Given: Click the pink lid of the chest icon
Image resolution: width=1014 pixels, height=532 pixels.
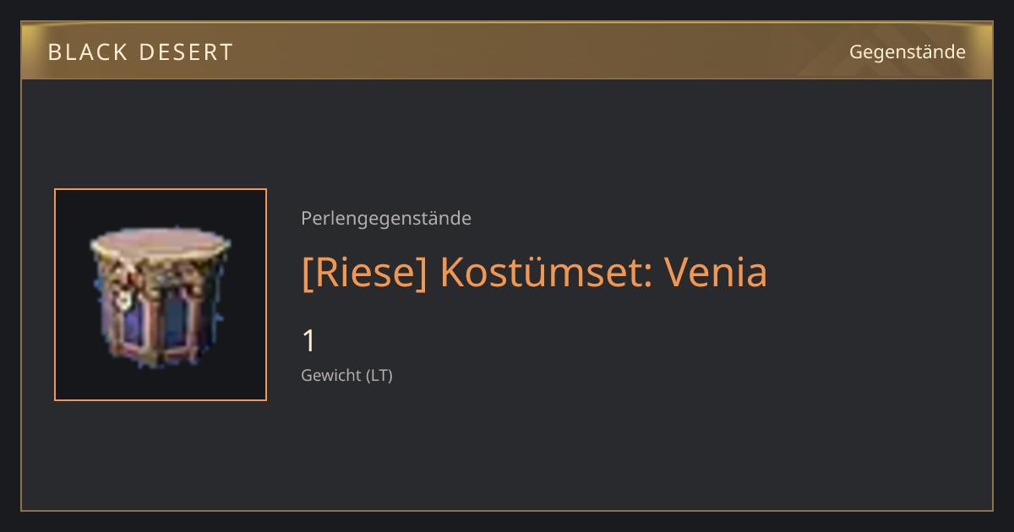Looking at the screenshot, I should pos(161,247).
